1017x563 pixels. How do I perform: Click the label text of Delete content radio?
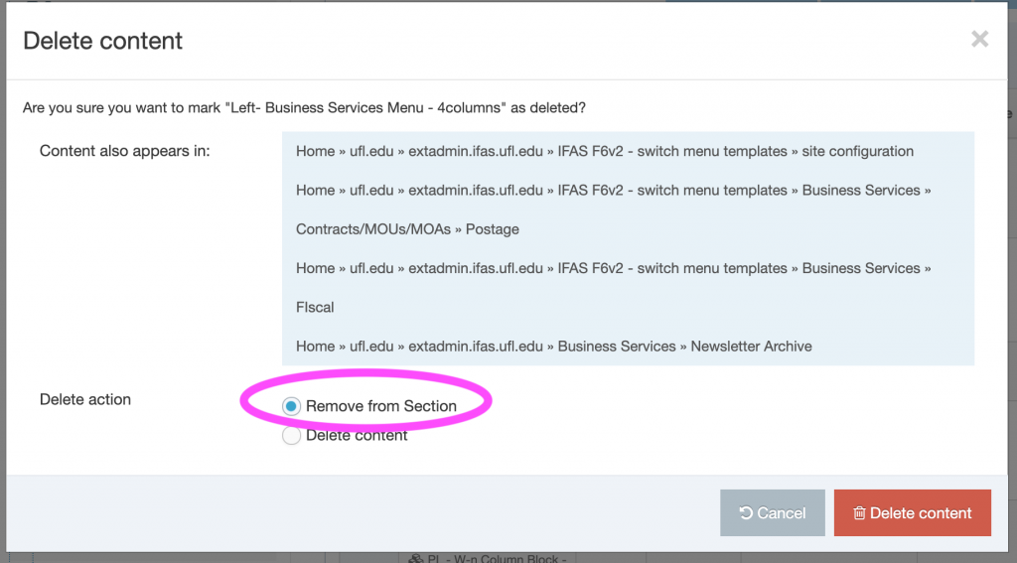click(357, 435)
